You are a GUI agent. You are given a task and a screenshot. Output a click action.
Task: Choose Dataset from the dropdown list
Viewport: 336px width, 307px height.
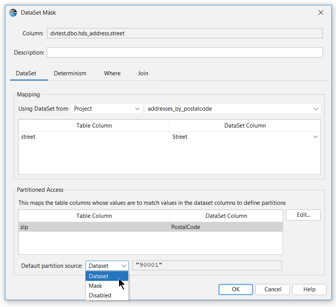(107, 276)
